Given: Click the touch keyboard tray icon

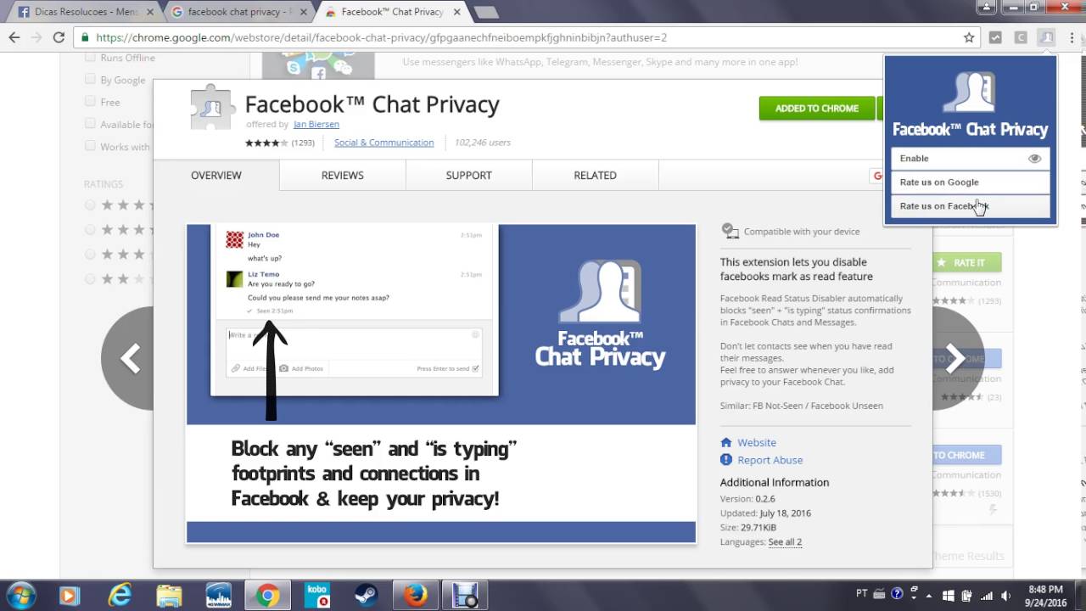Looking at the screenshot, I should click(x=880, y=595).
